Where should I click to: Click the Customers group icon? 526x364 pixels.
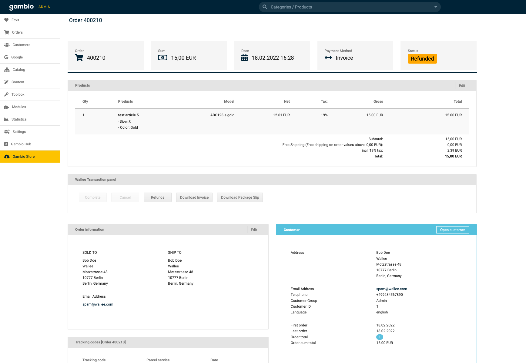click(7, 45)
